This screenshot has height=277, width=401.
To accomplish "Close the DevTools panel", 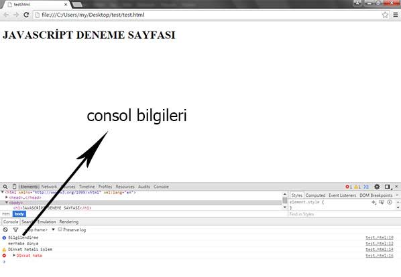I will (397, 187).
